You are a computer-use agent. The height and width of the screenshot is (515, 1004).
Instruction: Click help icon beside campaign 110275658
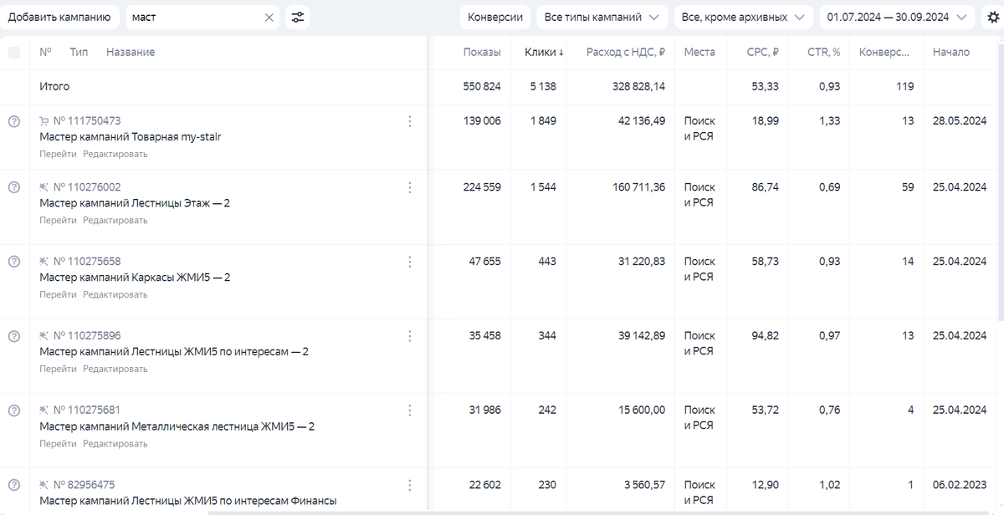pos(13,262)
